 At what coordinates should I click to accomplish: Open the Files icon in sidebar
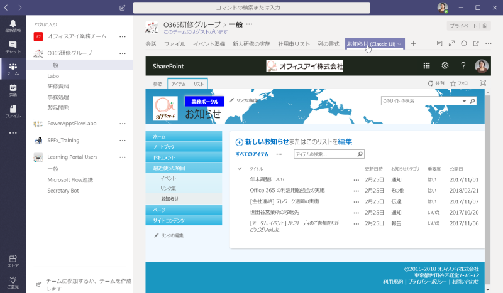(x=13, y=112)
